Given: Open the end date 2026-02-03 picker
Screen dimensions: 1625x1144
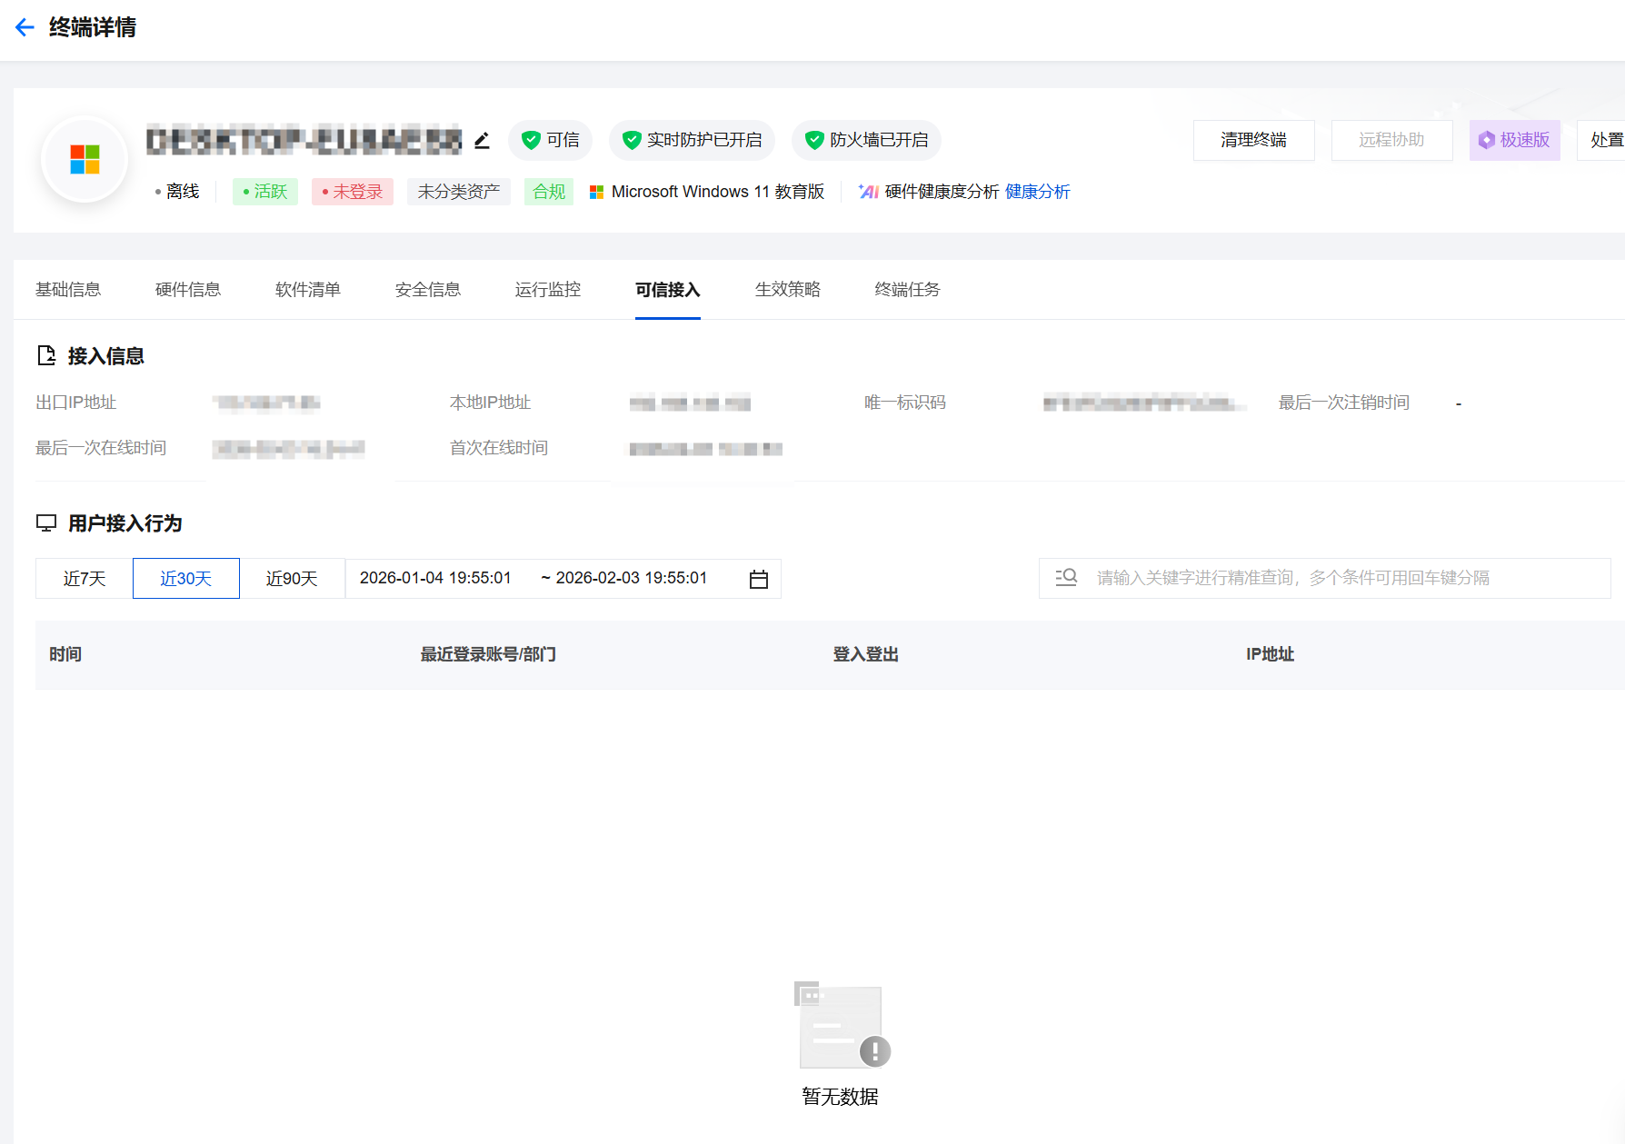Looking at the screenshot, I should click(x=631, y=578).
